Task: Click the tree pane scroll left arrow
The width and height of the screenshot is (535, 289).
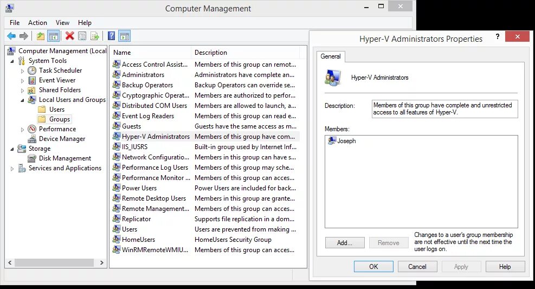Action: click(10, 263)
